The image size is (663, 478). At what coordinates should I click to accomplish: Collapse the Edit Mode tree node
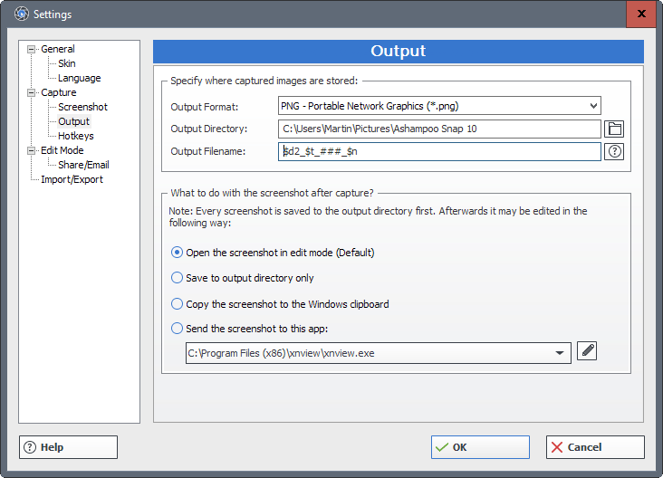tap(31, 151)
